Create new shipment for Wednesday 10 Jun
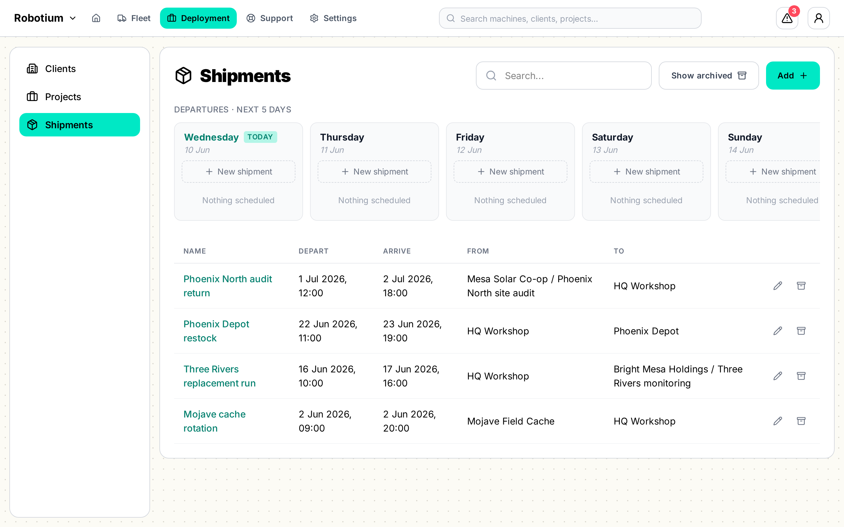 [x=239, y=172]
